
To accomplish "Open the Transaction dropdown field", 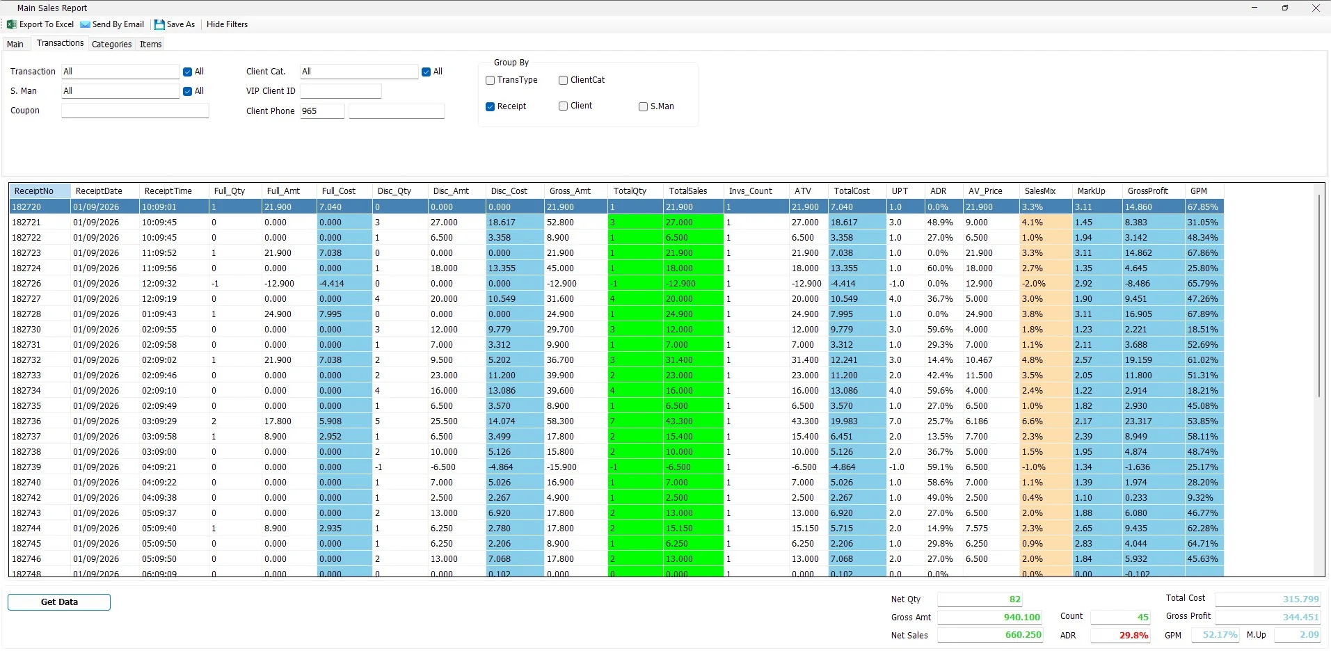I will pyautogui.click(x=120, y=72).
